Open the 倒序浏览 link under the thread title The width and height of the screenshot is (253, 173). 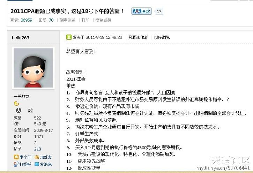[67, 20]
